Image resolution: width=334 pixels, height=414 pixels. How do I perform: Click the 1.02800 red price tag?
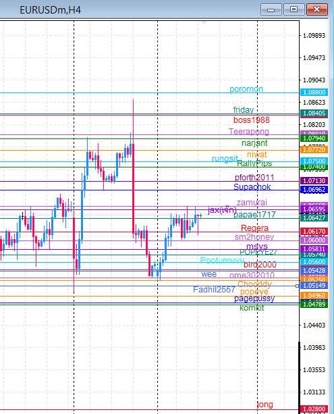point(314,409)
